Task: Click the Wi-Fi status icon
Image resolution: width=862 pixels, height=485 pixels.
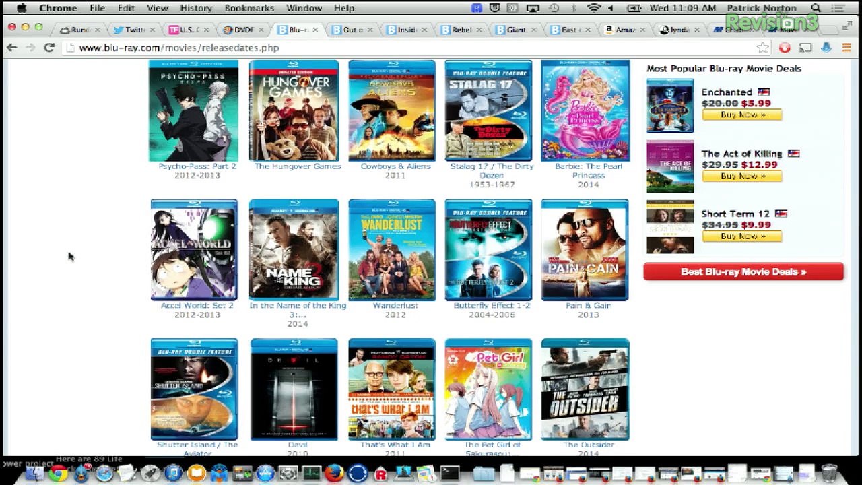Action: pos(593,8)
